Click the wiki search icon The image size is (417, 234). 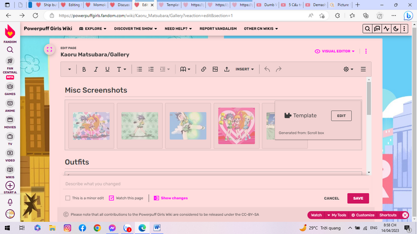[x=367, y=29]
